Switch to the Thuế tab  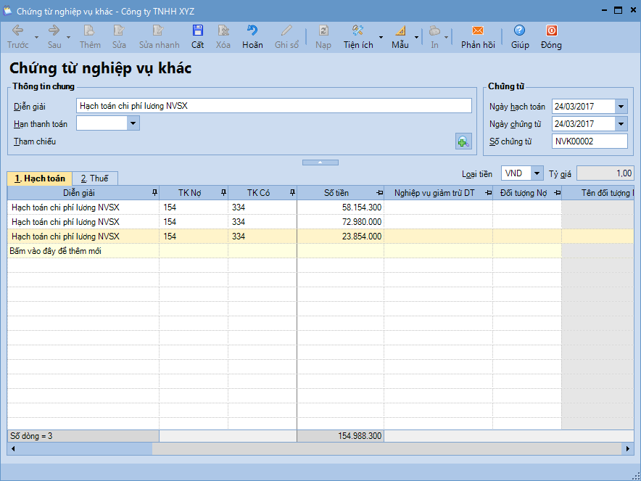(94, 178)
